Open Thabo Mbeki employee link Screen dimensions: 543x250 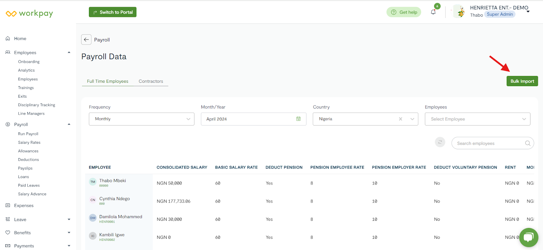(113, 181)
